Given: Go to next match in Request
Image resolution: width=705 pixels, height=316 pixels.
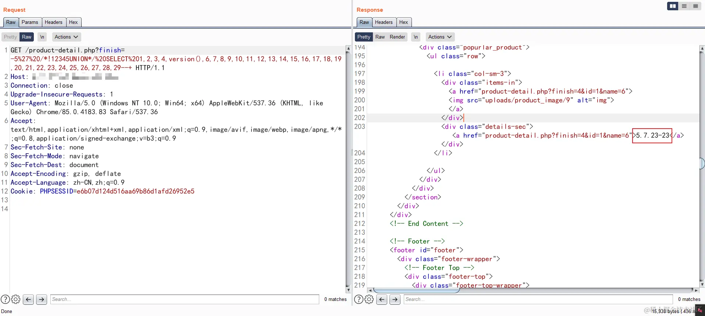Looking at the screenshot, I should point(42,299).
